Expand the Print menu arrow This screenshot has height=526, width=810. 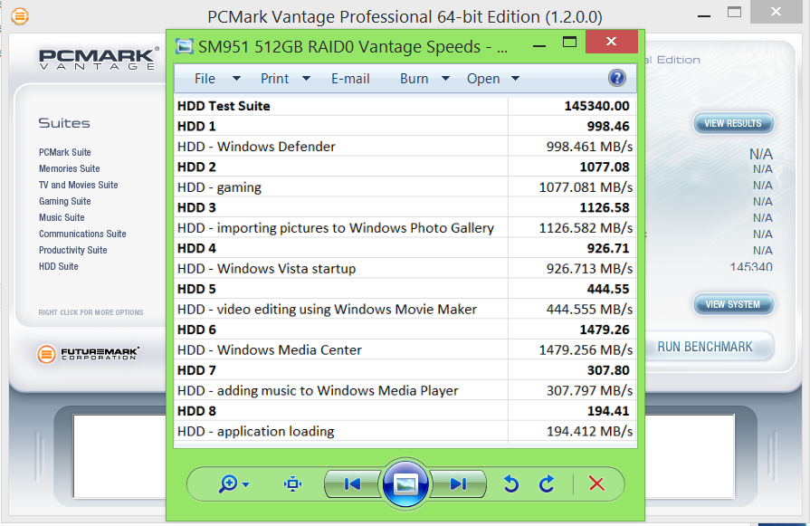coord(306,79)
